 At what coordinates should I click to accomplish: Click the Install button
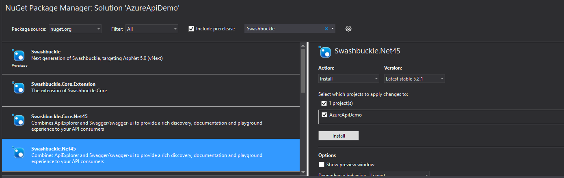[x=339, y=136]
